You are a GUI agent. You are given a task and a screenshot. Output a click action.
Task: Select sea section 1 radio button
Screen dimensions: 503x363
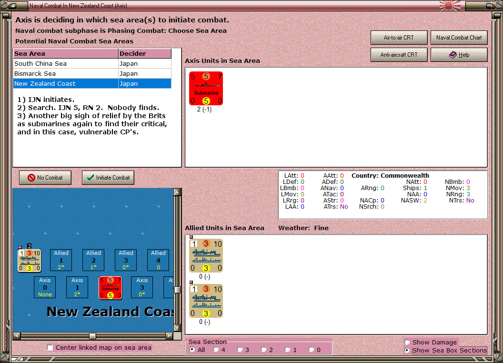pyautogui.click(x=287, y=350)
